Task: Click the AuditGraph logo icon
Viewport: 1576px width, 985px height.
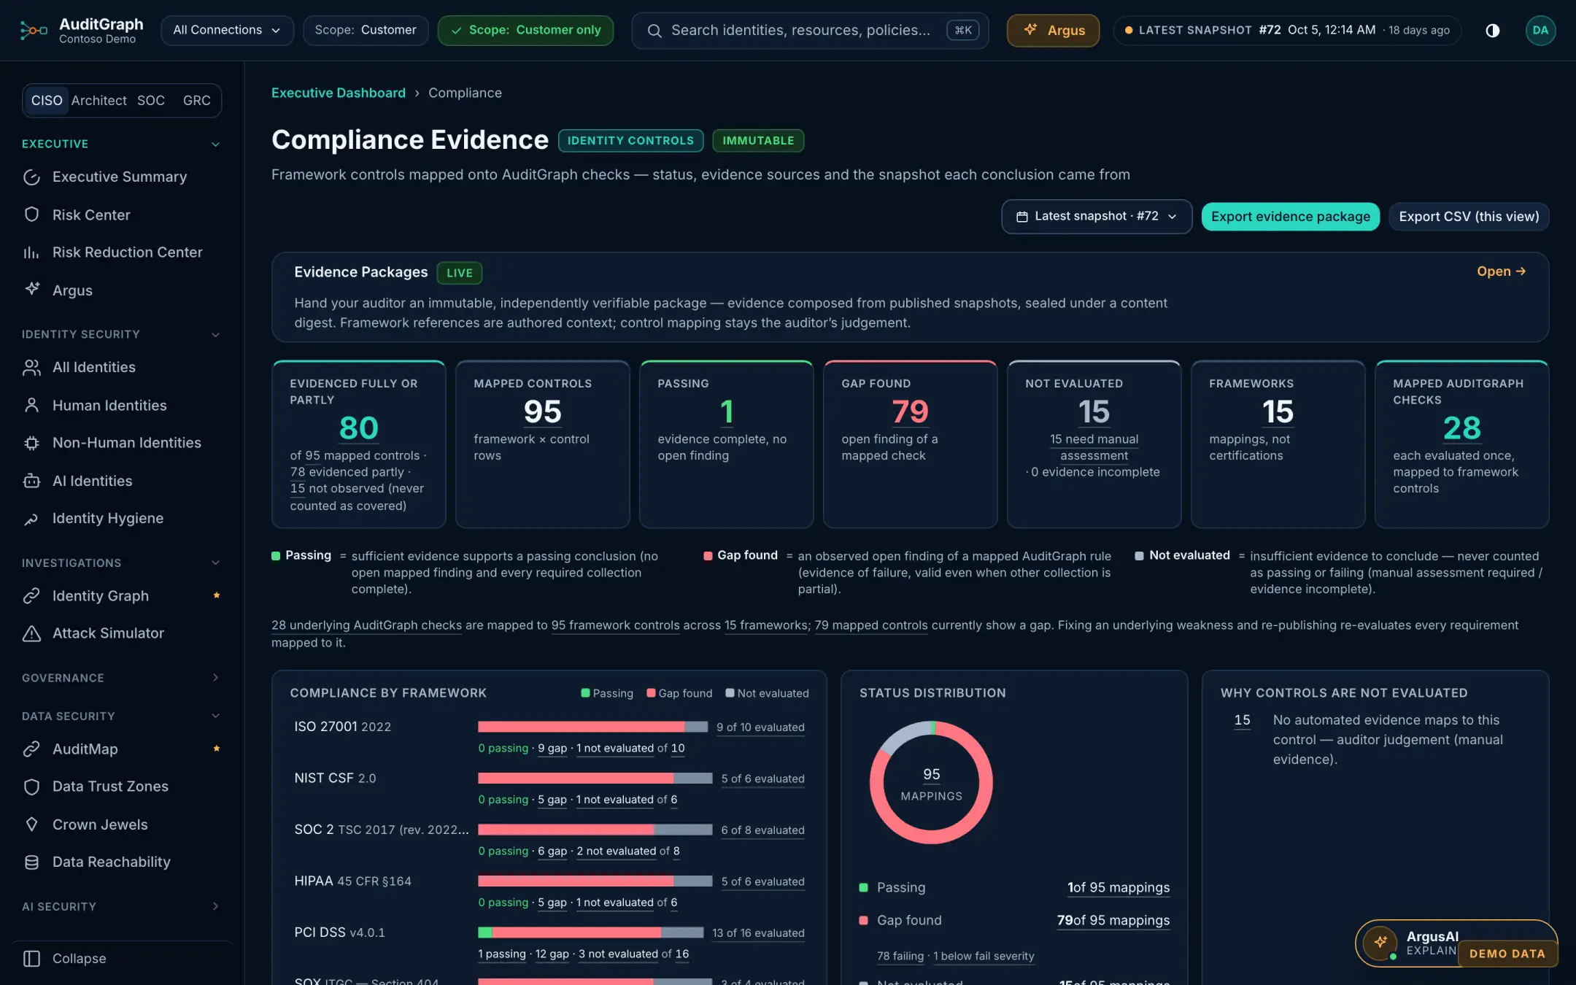Action: (34, 30)
